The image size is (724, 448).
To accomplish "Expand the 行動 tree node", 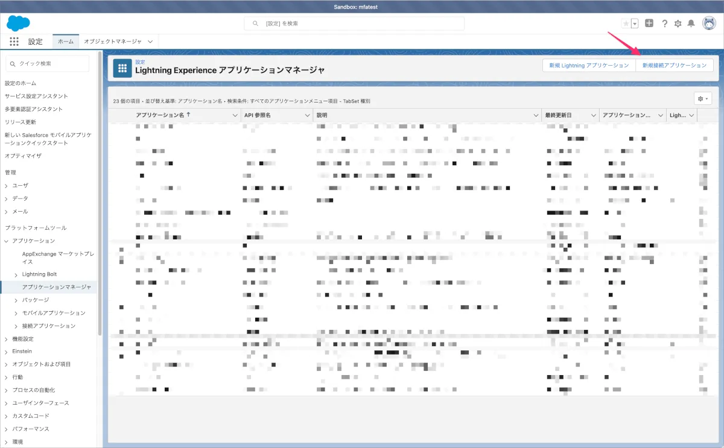I will click(x=6, y=377).
